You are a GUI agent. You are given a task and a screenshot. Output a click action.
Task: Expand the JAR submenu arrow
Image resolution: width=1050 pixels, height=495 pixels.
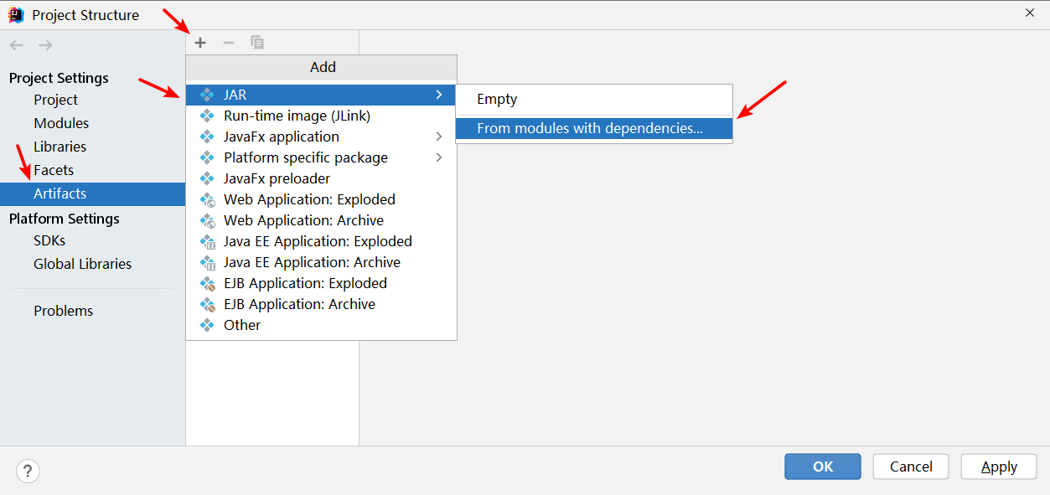439,95
